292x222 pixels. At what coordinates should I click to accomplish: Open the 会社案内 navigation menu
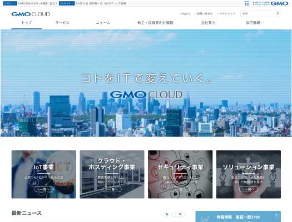(208, 23)
